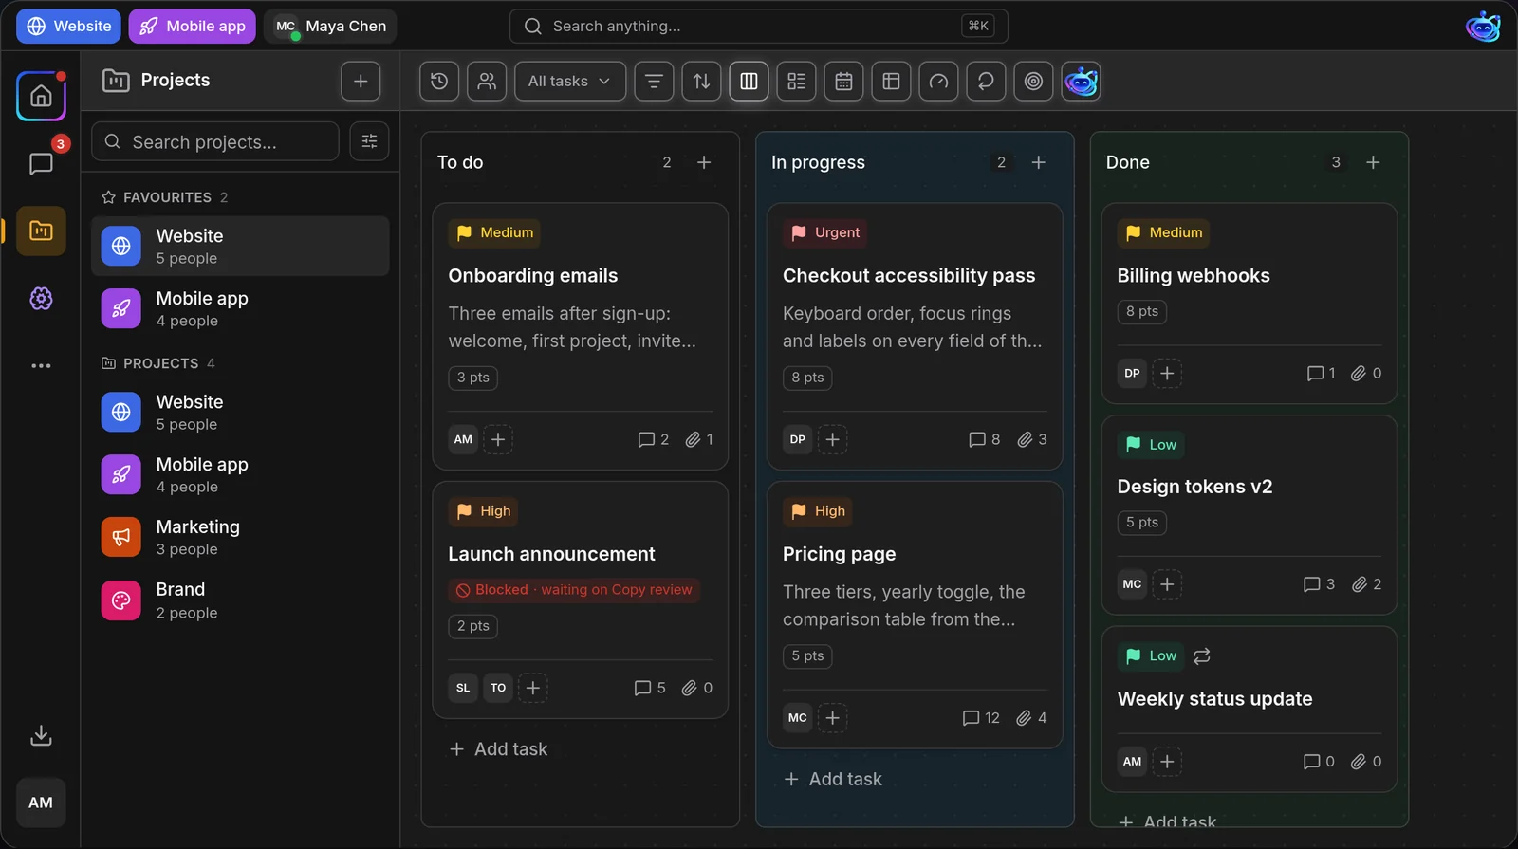The image size is (1518, 849).
Task: Open the filter lines toolbar icon
Action: point(654,82)
